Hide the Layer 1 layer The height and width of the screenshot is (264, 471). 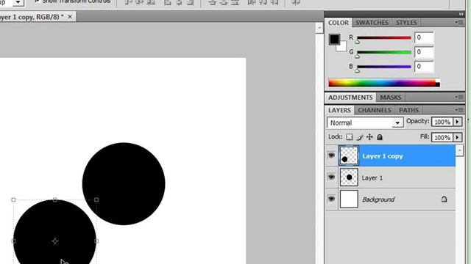pyautogui.click(x=331, y=177)
